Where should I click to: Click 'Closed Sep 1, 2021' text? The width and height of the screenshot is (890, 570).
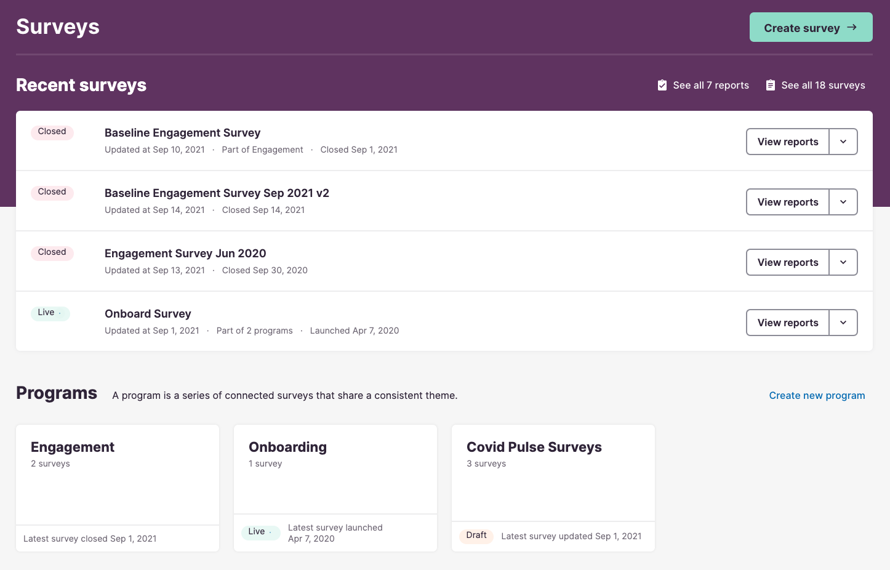click(359, 150)
